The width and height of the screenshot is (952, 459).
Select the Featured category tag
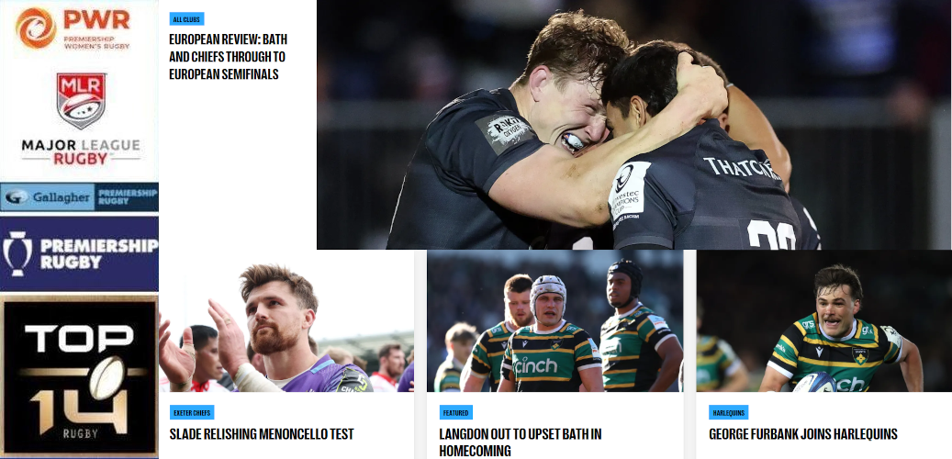point(456,412)
